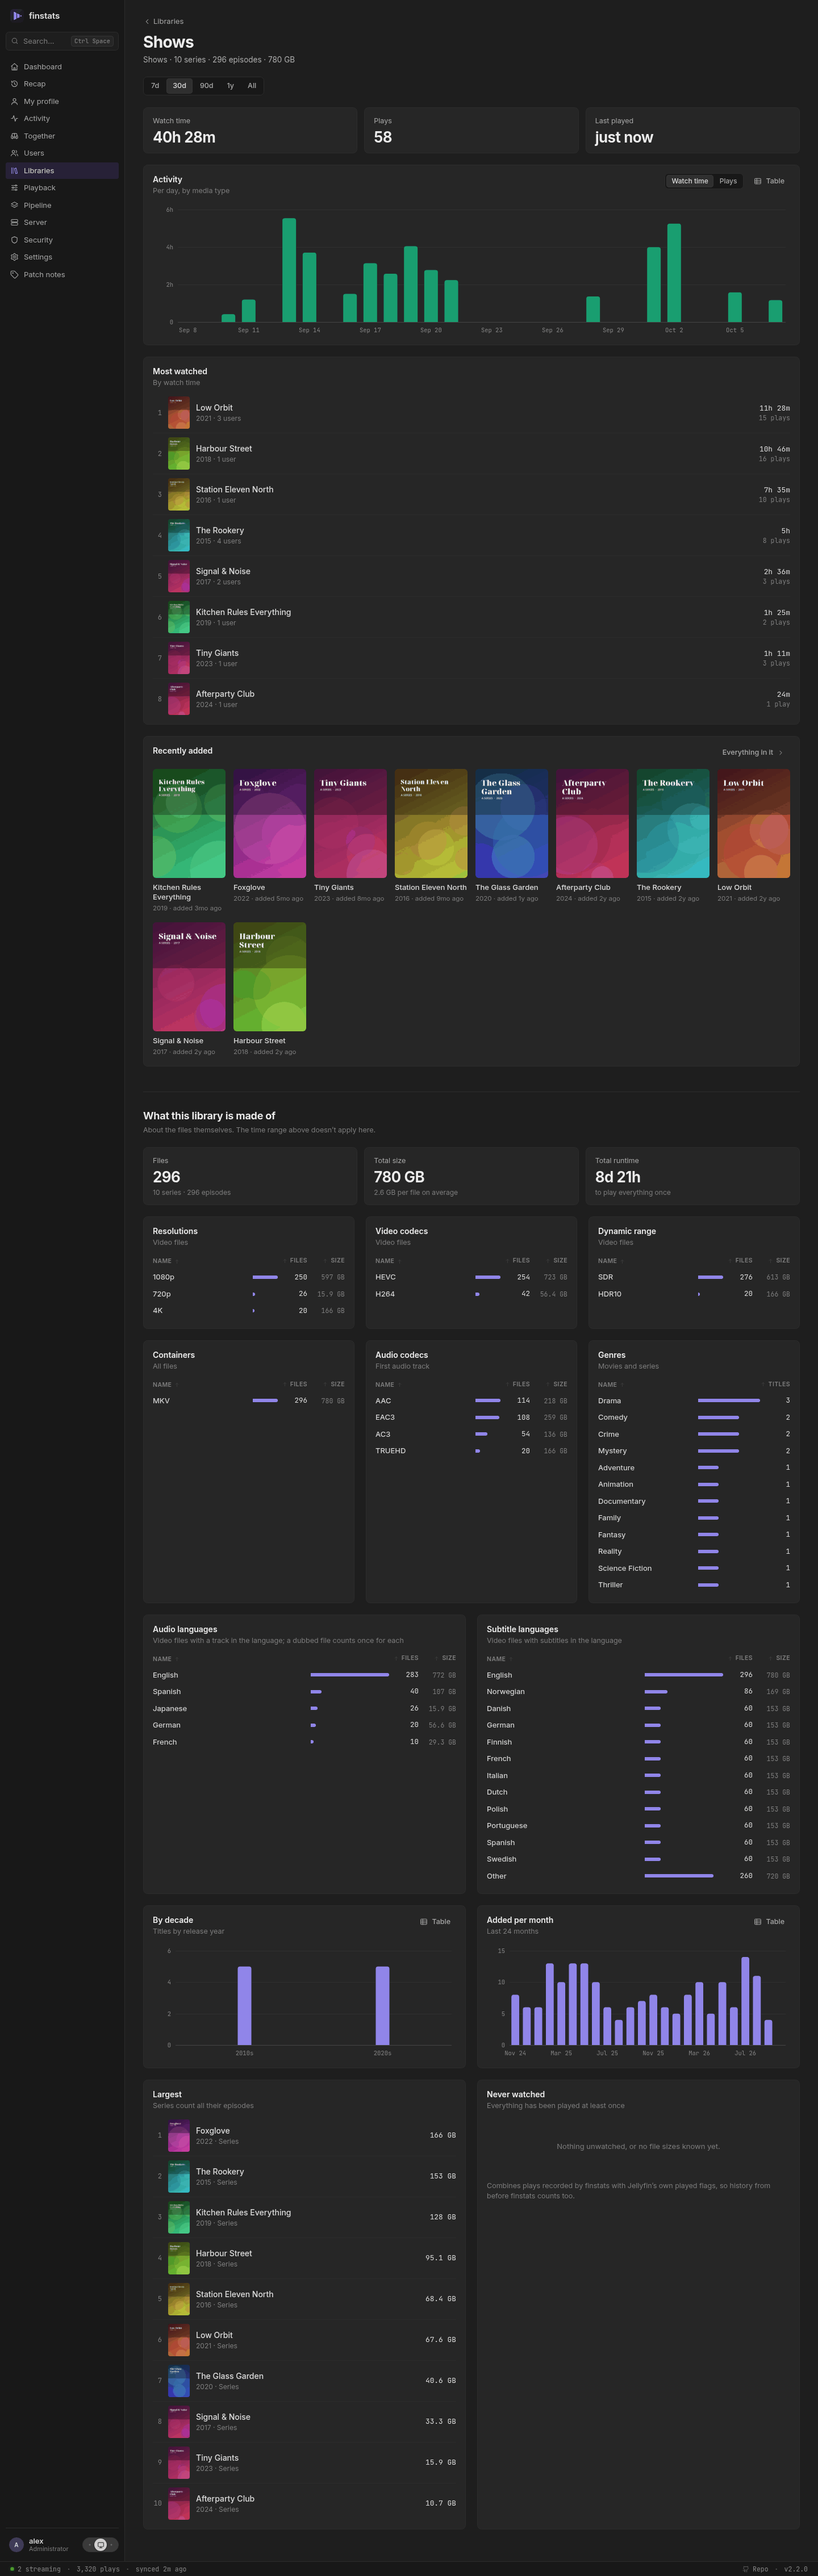Select the system theme monitor icon
The width and height of the screenshot is (818, 2576).
pyautogui.click(x=100, y=2545)
